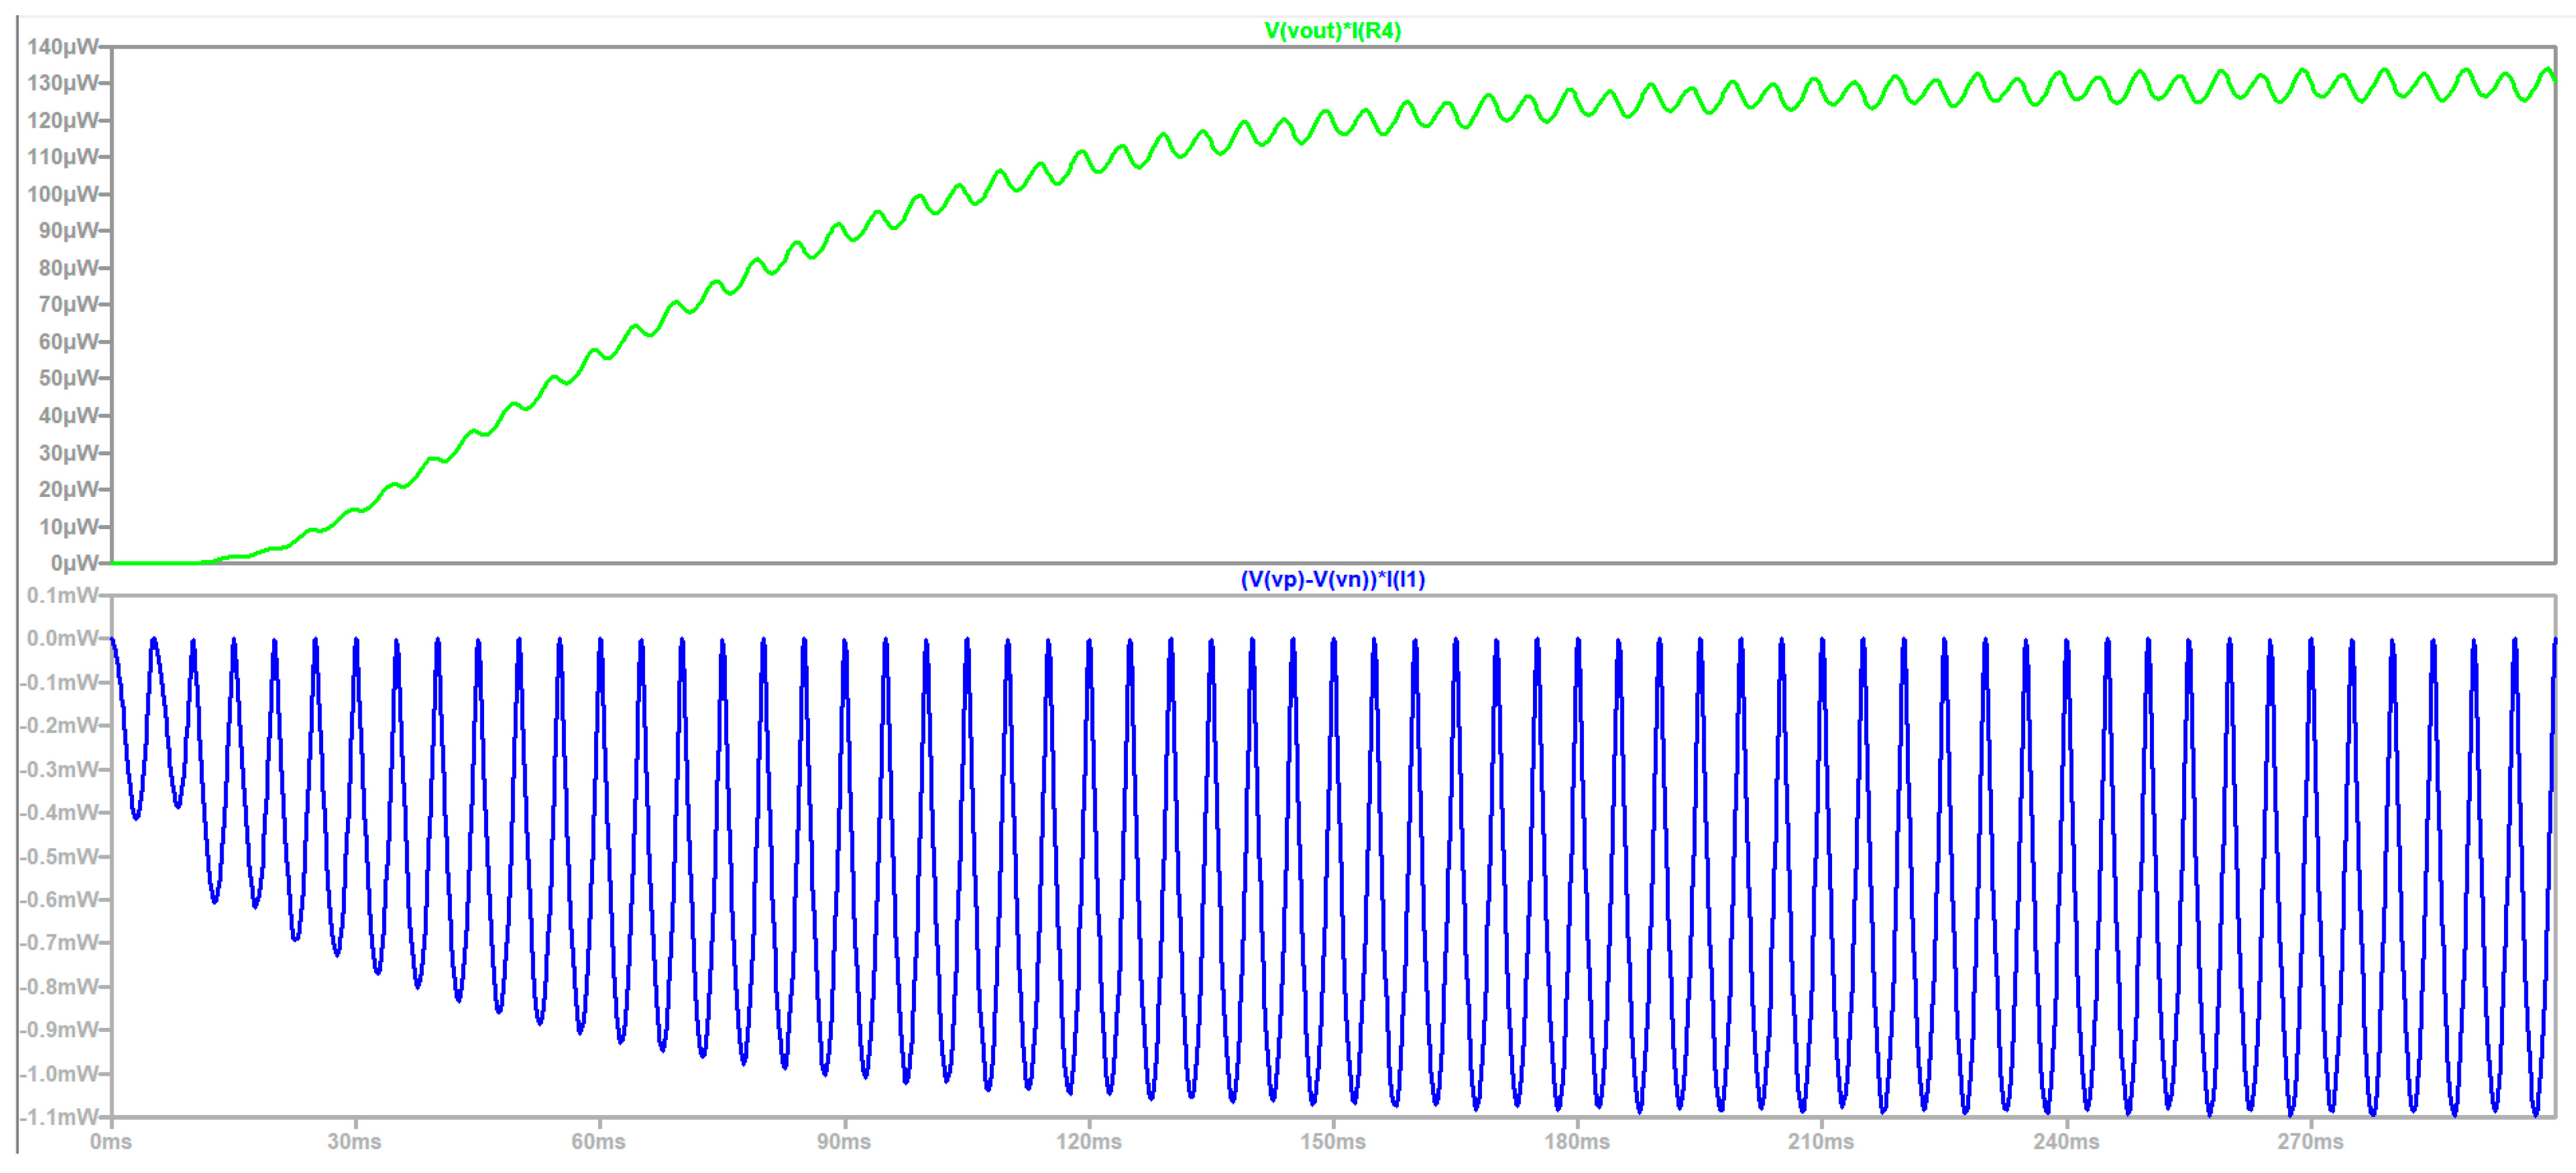The image size is (2576, 1173).
Task: Click the 0.1mW tick on the lower axis
Action: pos(62,596)
